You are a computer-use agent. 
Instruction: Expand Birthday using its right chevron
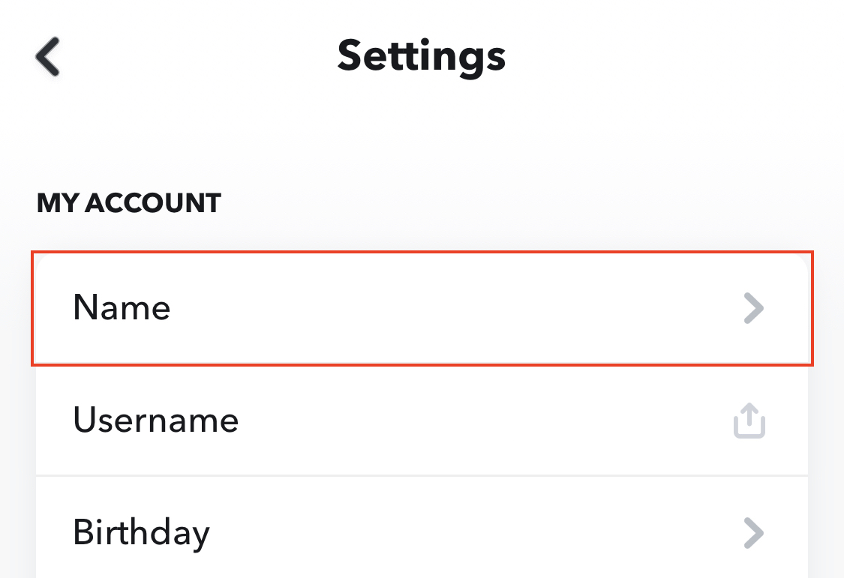pyautogui.click(x=753, y=533)
